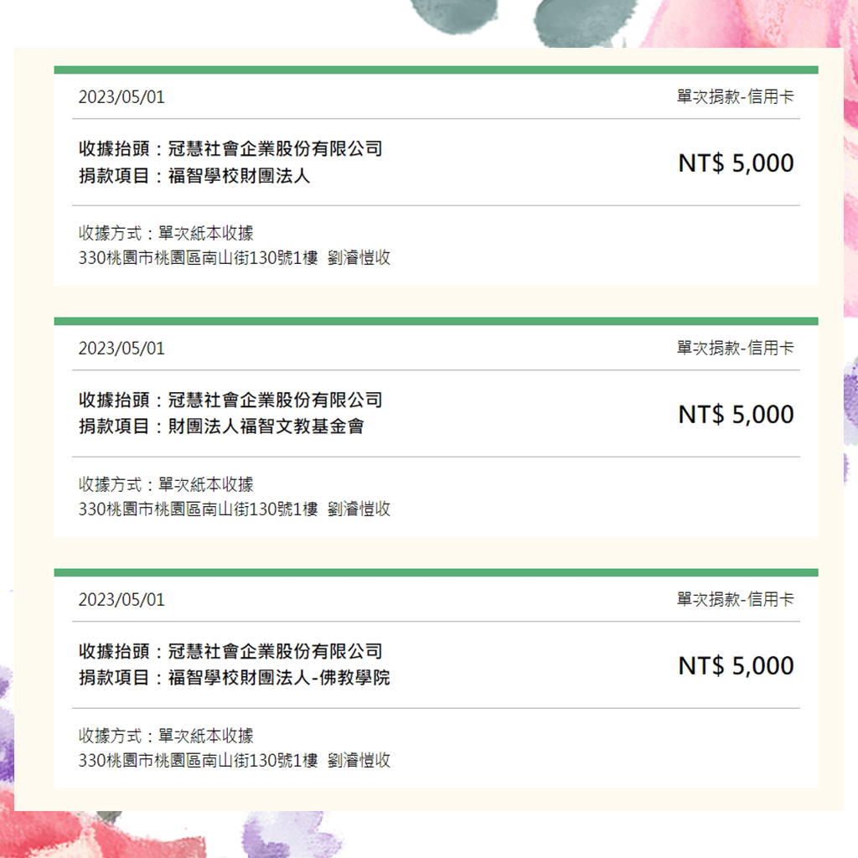This screenshot has height=858, width=858.
Task: Click the mailing address in the first card
Action: coord(235,258)
